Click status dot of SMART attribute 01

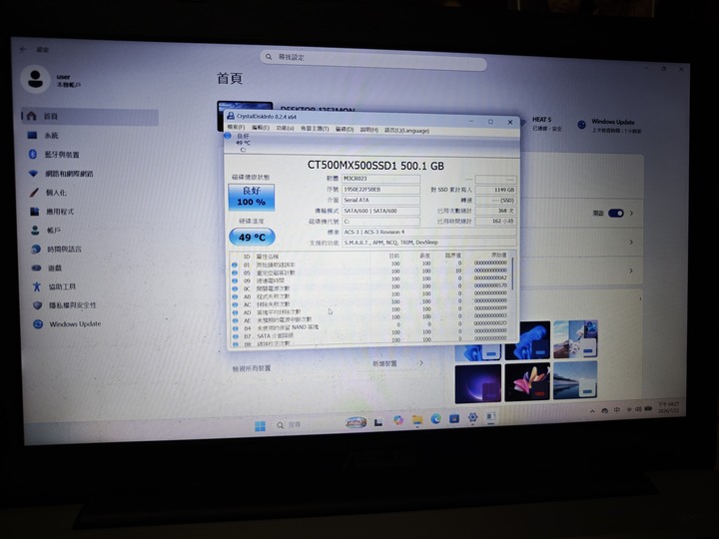tap(235, 265)
